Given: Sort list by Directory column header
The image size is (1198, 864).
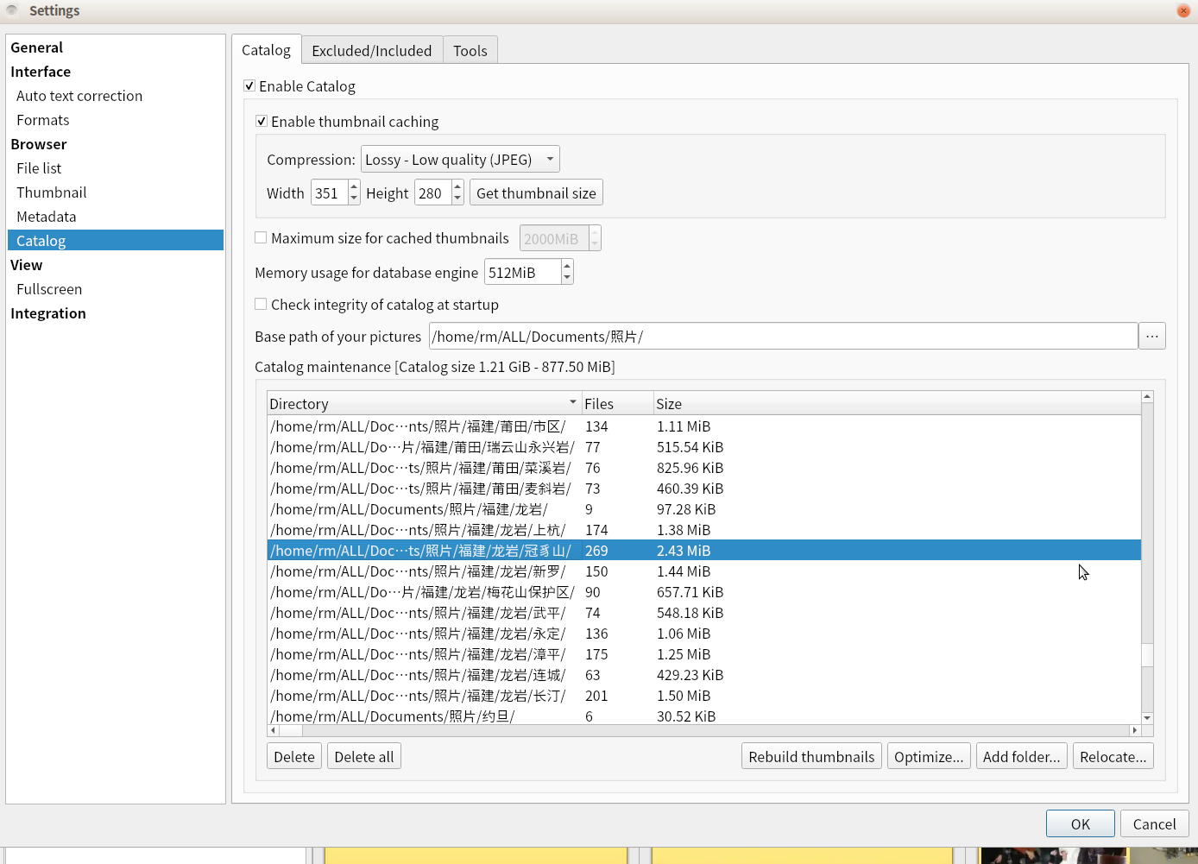Looking at the screenshot, I should point(423,404).
